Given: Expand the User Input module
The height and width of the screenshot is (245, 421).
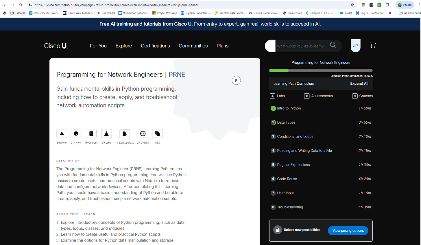Looking at the screenshot, I should point(321,193).
